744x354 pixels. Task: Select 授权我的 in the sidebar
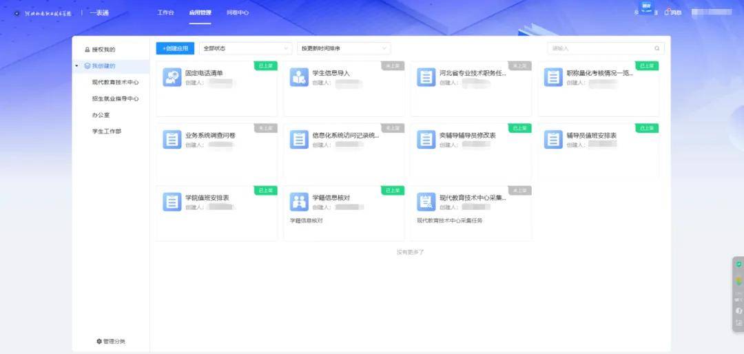[x=103, y=50]
